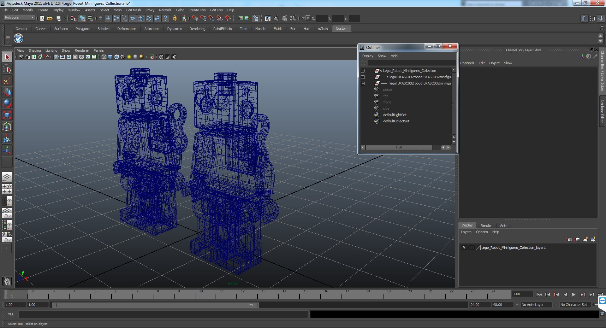Toggle select by component type mode
606x328 pixels.
pos(90,18)
